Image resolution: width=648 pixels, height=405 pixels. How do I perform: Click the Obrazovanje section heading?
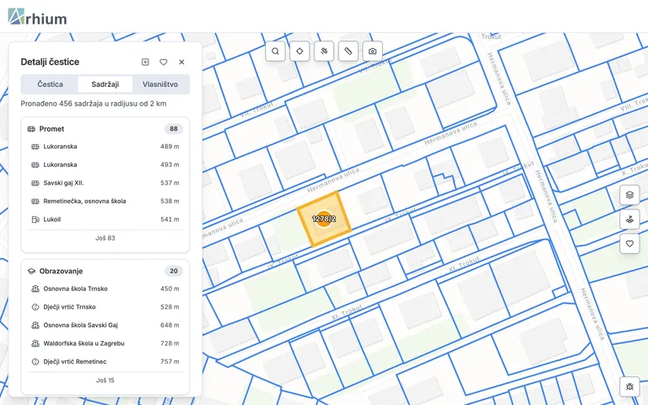click(x=61, y=271)
